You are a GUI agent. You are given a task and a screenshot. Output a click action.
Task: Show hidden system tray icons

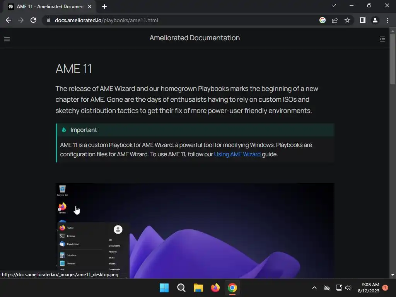coord(314,288)
